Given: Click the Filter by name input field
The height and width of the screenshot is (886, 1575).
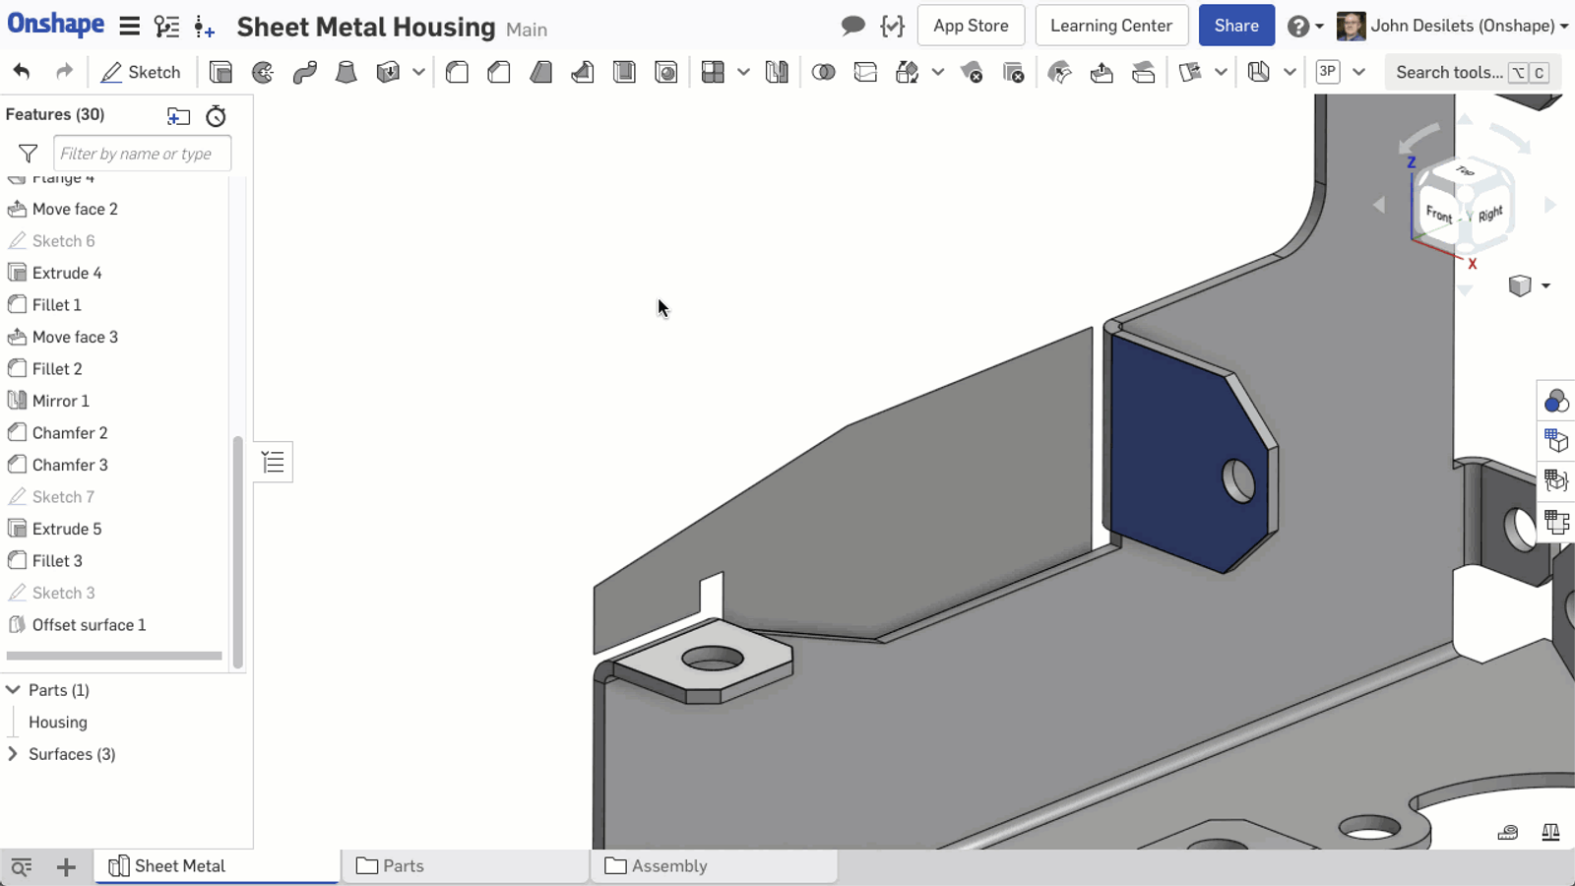Looking at the screenshot, I should click(x=142, y=154).
